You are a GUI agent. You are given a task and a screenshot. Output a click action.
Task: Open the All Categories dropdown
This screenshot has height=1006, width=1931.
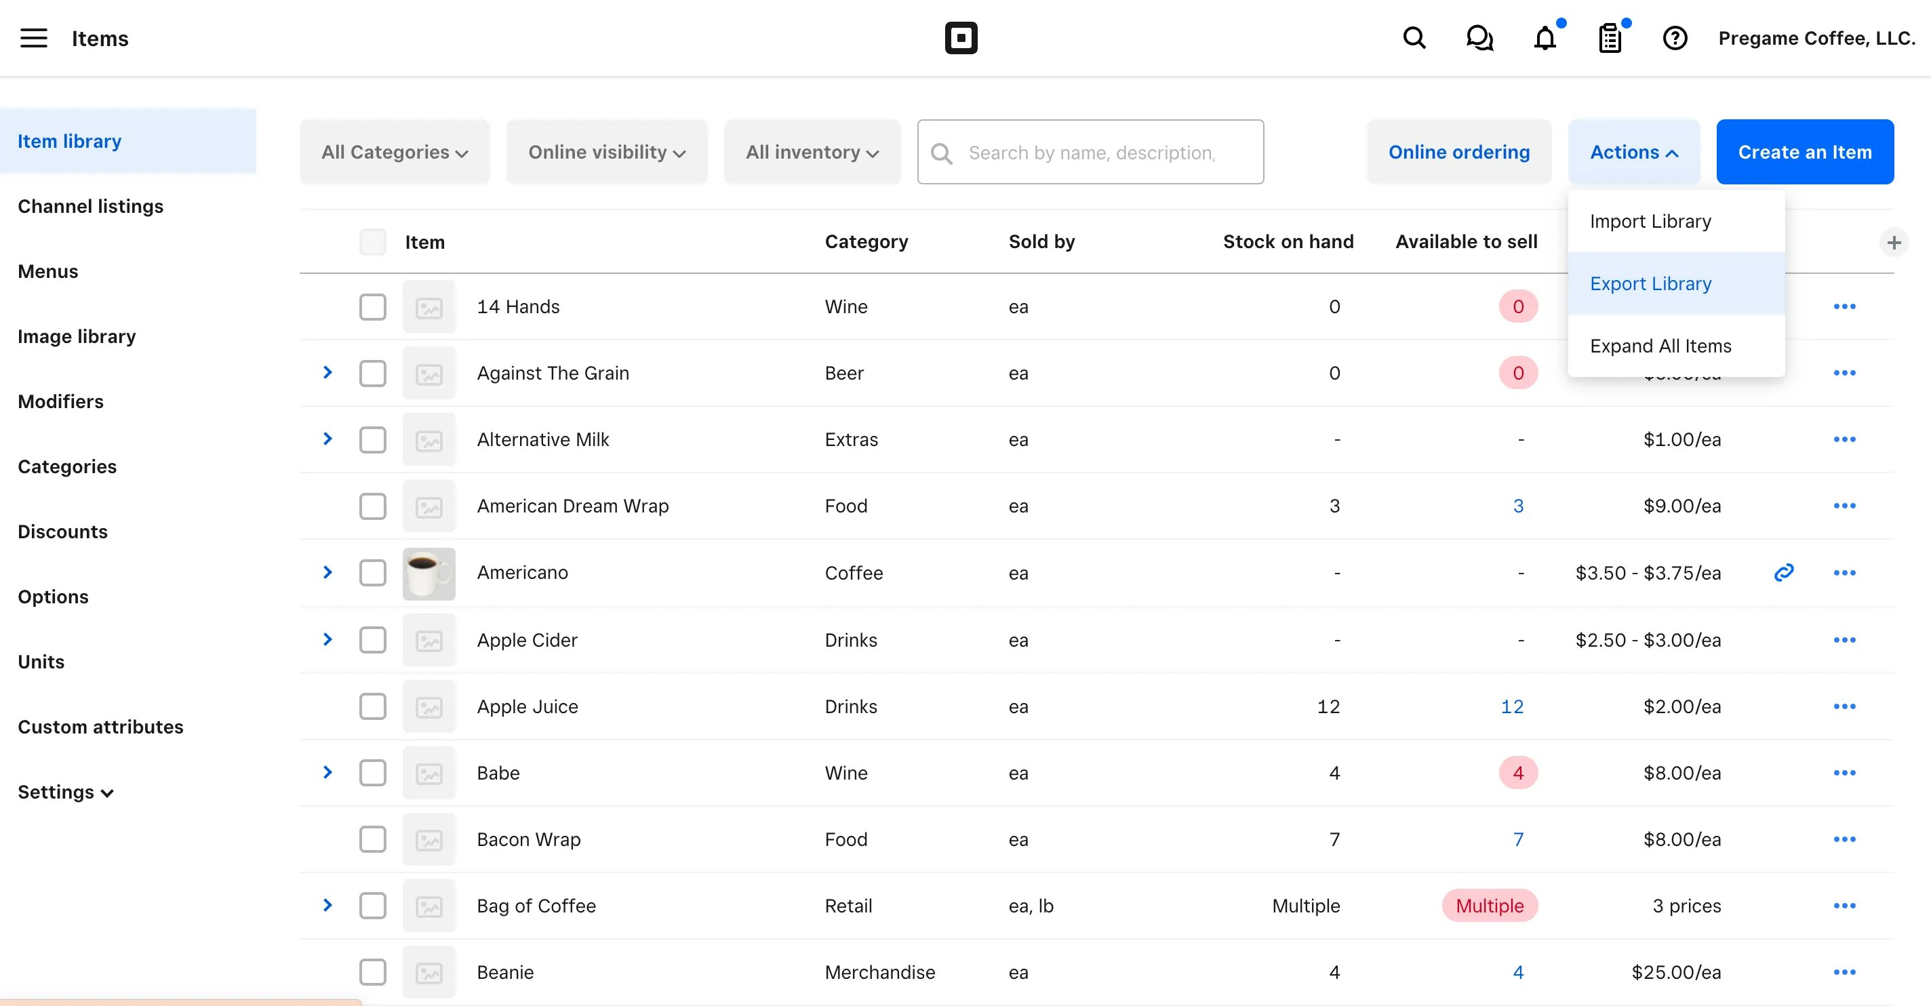click(x=395, y=152)
